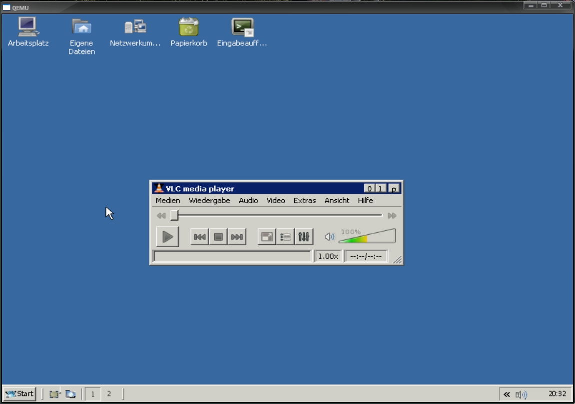Screen dimensions: 575x404
Task: Set volume on the 100% volume slider
Action: [x=367, y=237]
